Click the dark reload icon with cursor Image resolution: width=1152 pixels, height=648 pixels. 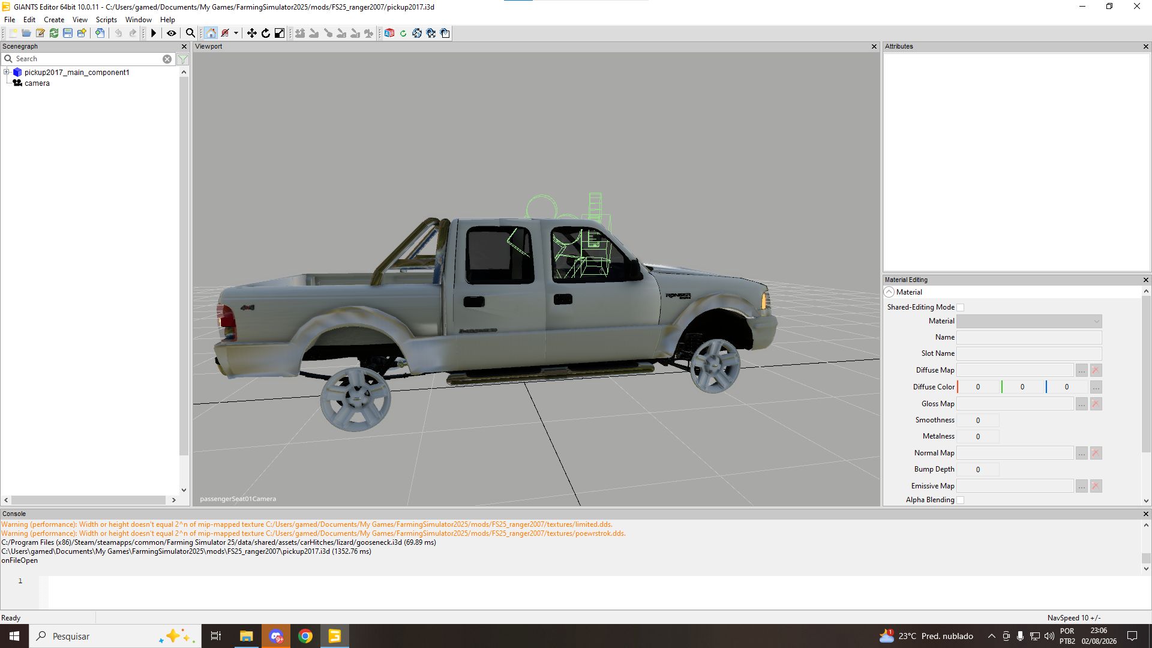pyautogui.click(x=431, y=33)
